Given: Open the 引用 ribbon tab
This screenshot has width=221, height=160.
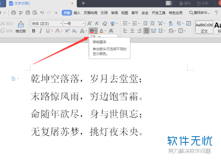Looking at the screenshot, I should tap(104, 13).
